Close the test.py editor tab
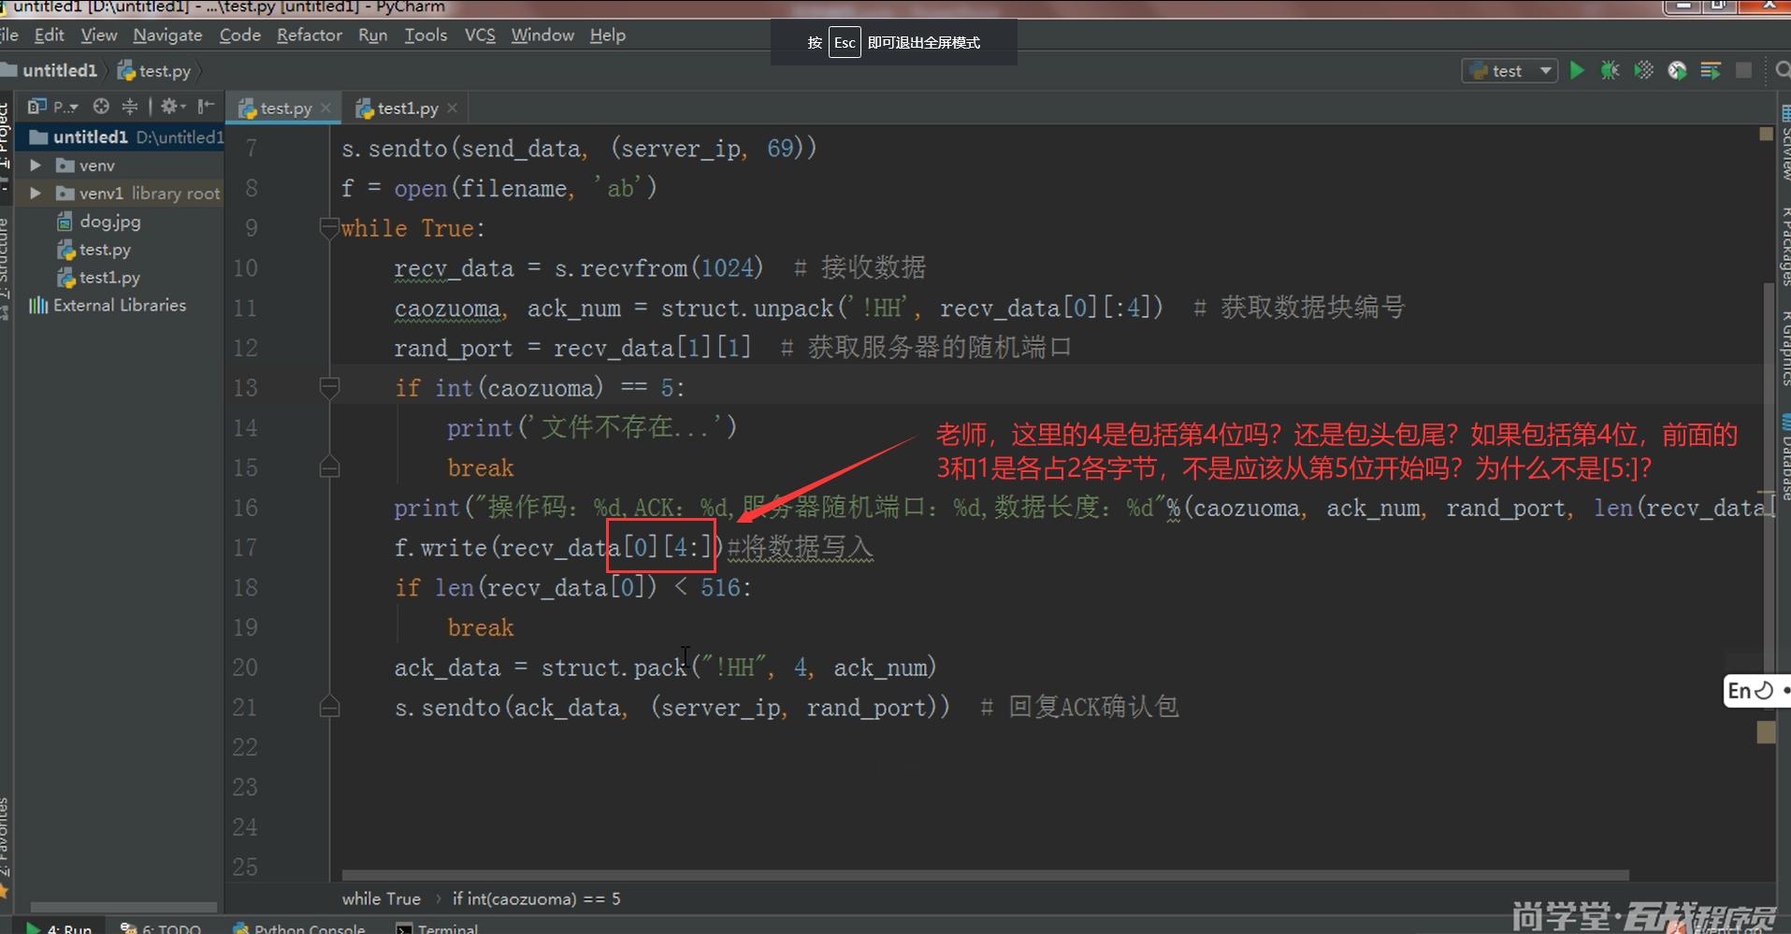Image resolution: width=1791 pixels, height=934 pixels. (x=325, y=108)
